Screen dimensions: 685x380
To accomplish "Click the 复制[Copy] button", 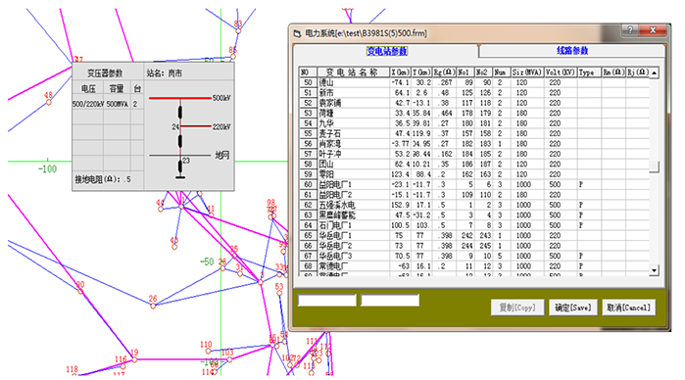I will pos(517,308).
